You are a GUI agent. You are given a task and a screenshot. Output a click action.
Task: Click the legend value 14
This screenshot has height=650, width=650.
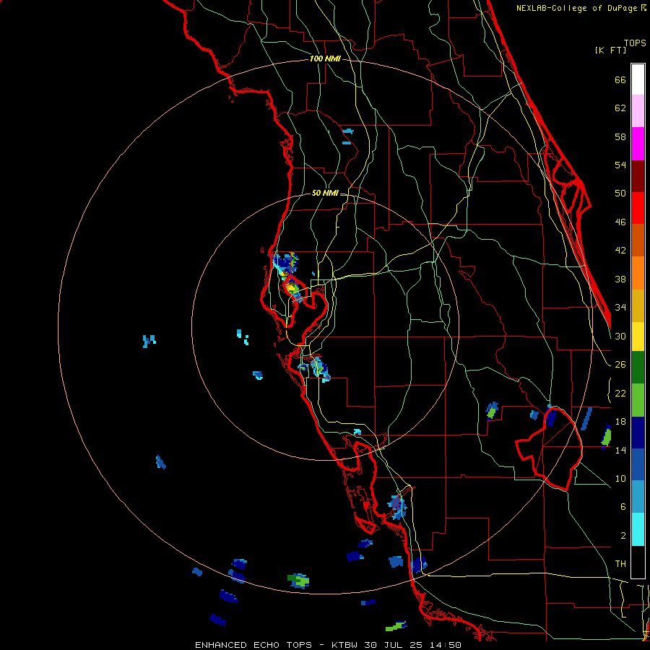[620, 450]
